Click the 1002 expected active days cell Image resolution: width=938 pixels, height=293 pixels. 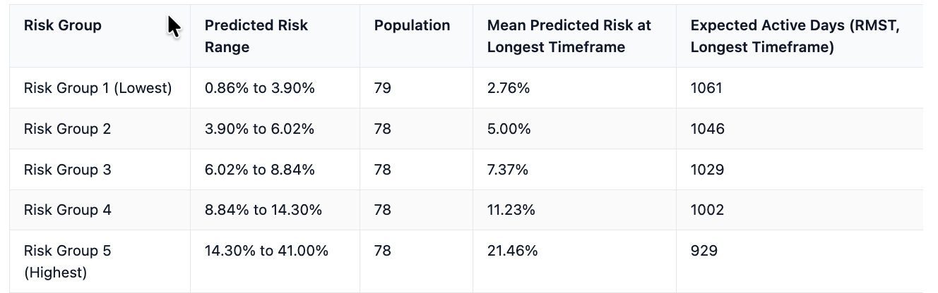click(708, 210)
